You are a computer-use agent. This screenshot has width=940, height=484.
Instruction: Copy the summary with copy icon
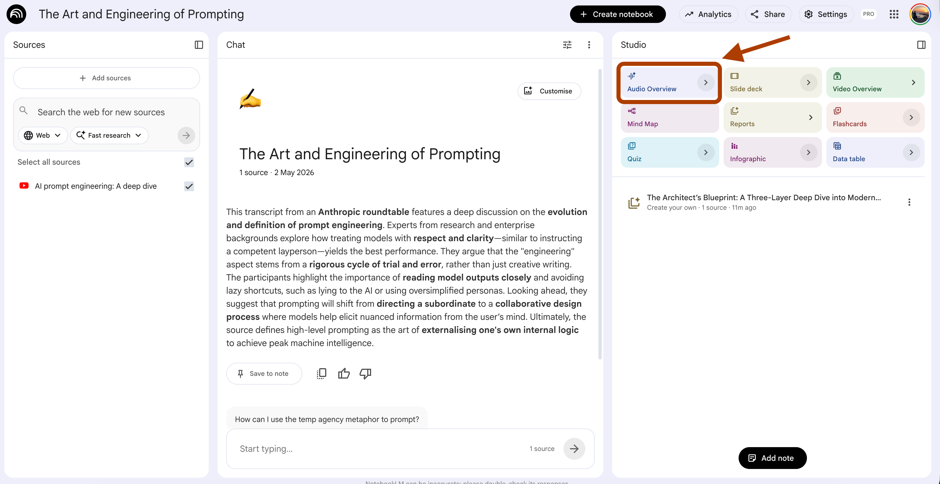pos(321,373)
